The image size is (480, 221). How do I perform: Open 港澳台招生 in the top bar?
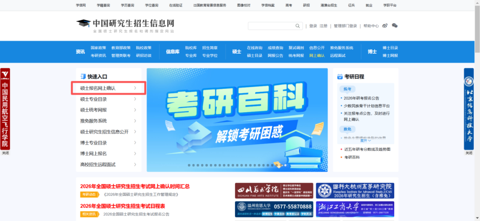click(329, 5)
